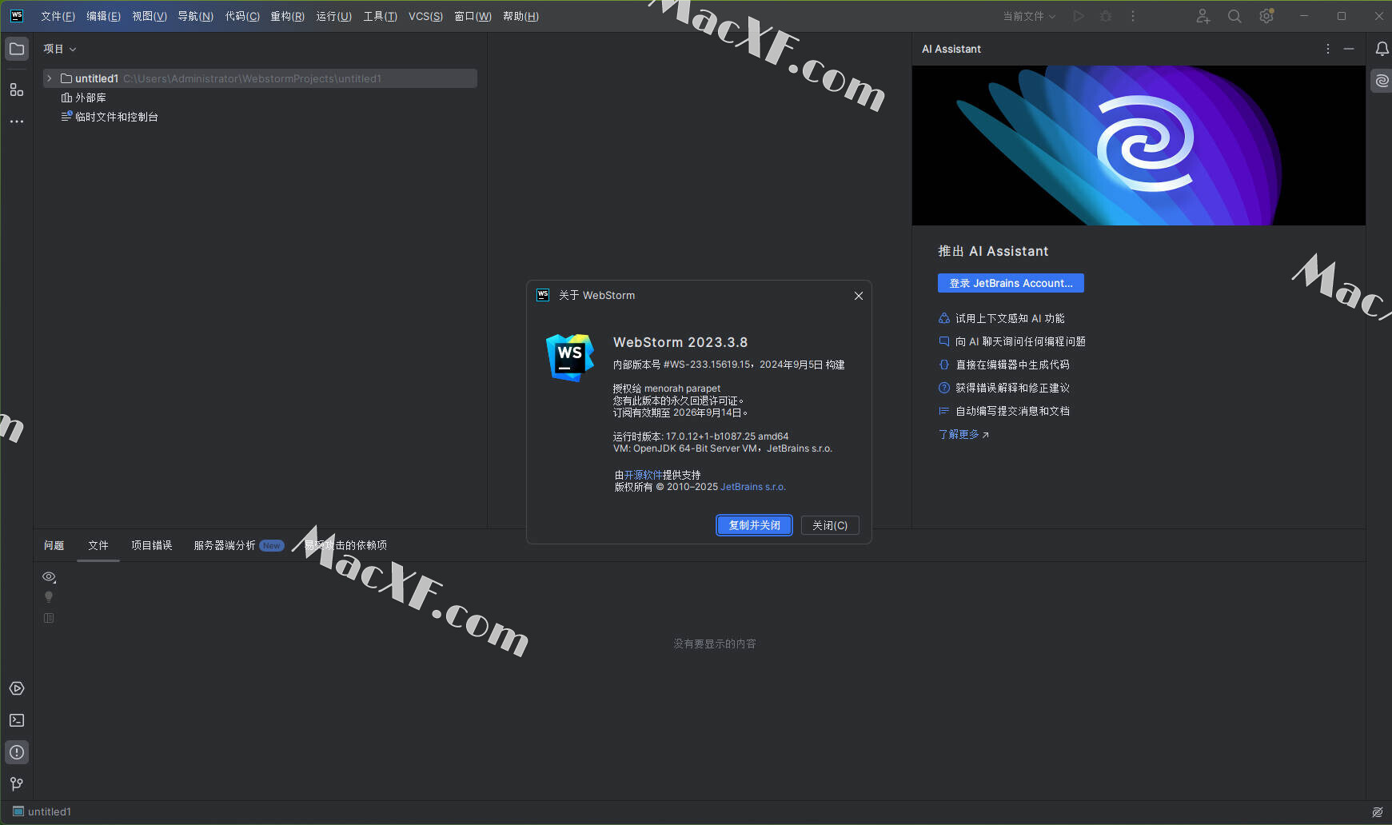
Task: Open the 工具(T) menu
Action: coord(381,16)
